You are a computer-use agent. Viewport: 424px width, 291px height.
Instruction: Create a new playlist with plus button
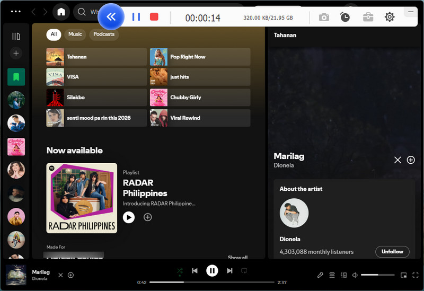[16, 54]
